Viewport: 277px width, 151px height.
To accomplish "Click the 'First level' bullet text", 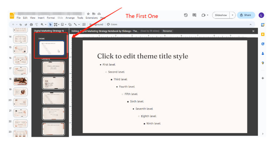I will tap(109, 65).
